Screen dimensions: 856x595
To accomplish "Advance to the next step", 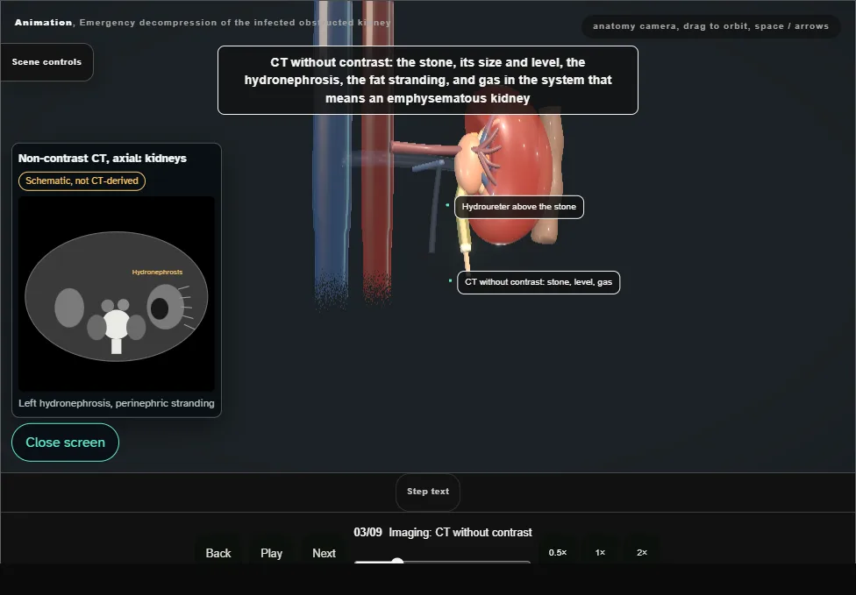I will (324, 553).
